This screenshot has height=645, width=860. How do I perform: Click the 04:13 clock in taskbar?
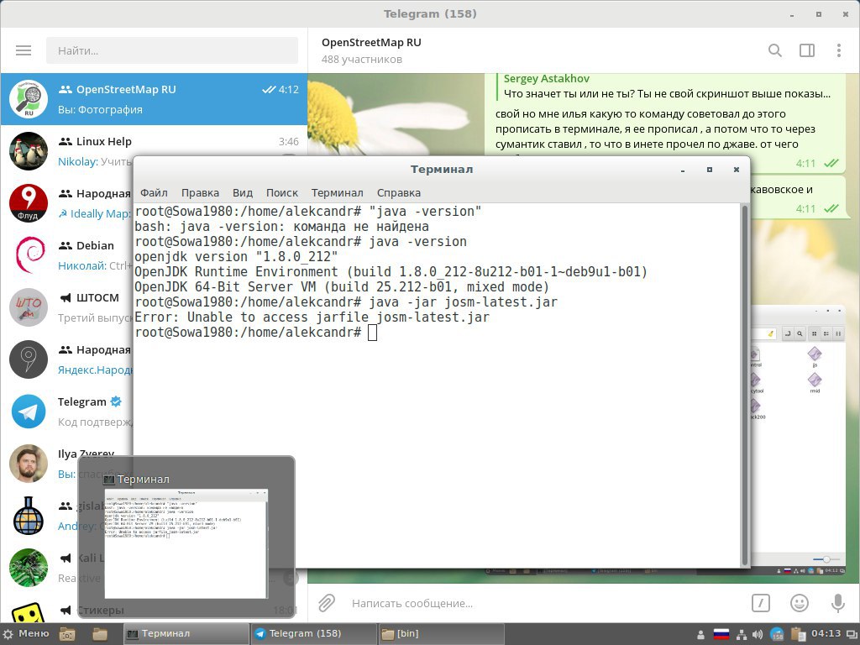(x=826, y=633)
